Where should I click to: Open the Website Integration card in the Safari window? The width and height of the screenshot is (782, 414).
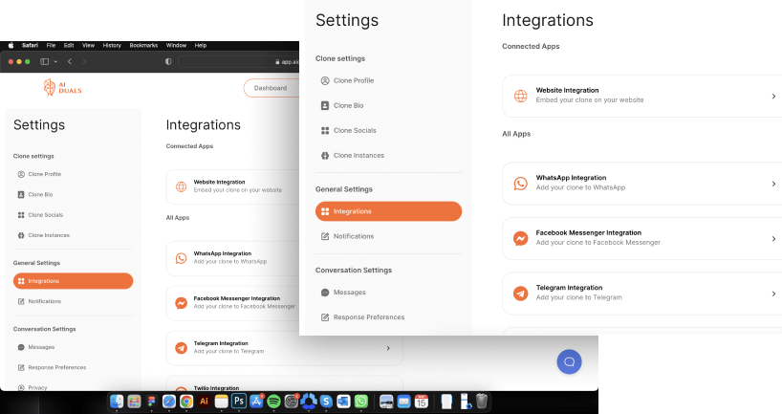[x=232, y=186]
